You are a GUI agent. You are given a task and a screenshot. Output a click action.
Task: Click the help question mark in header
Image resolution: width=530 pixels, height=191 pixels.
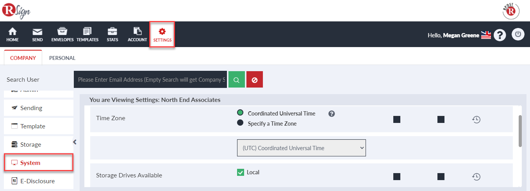(x=500, y=35)
